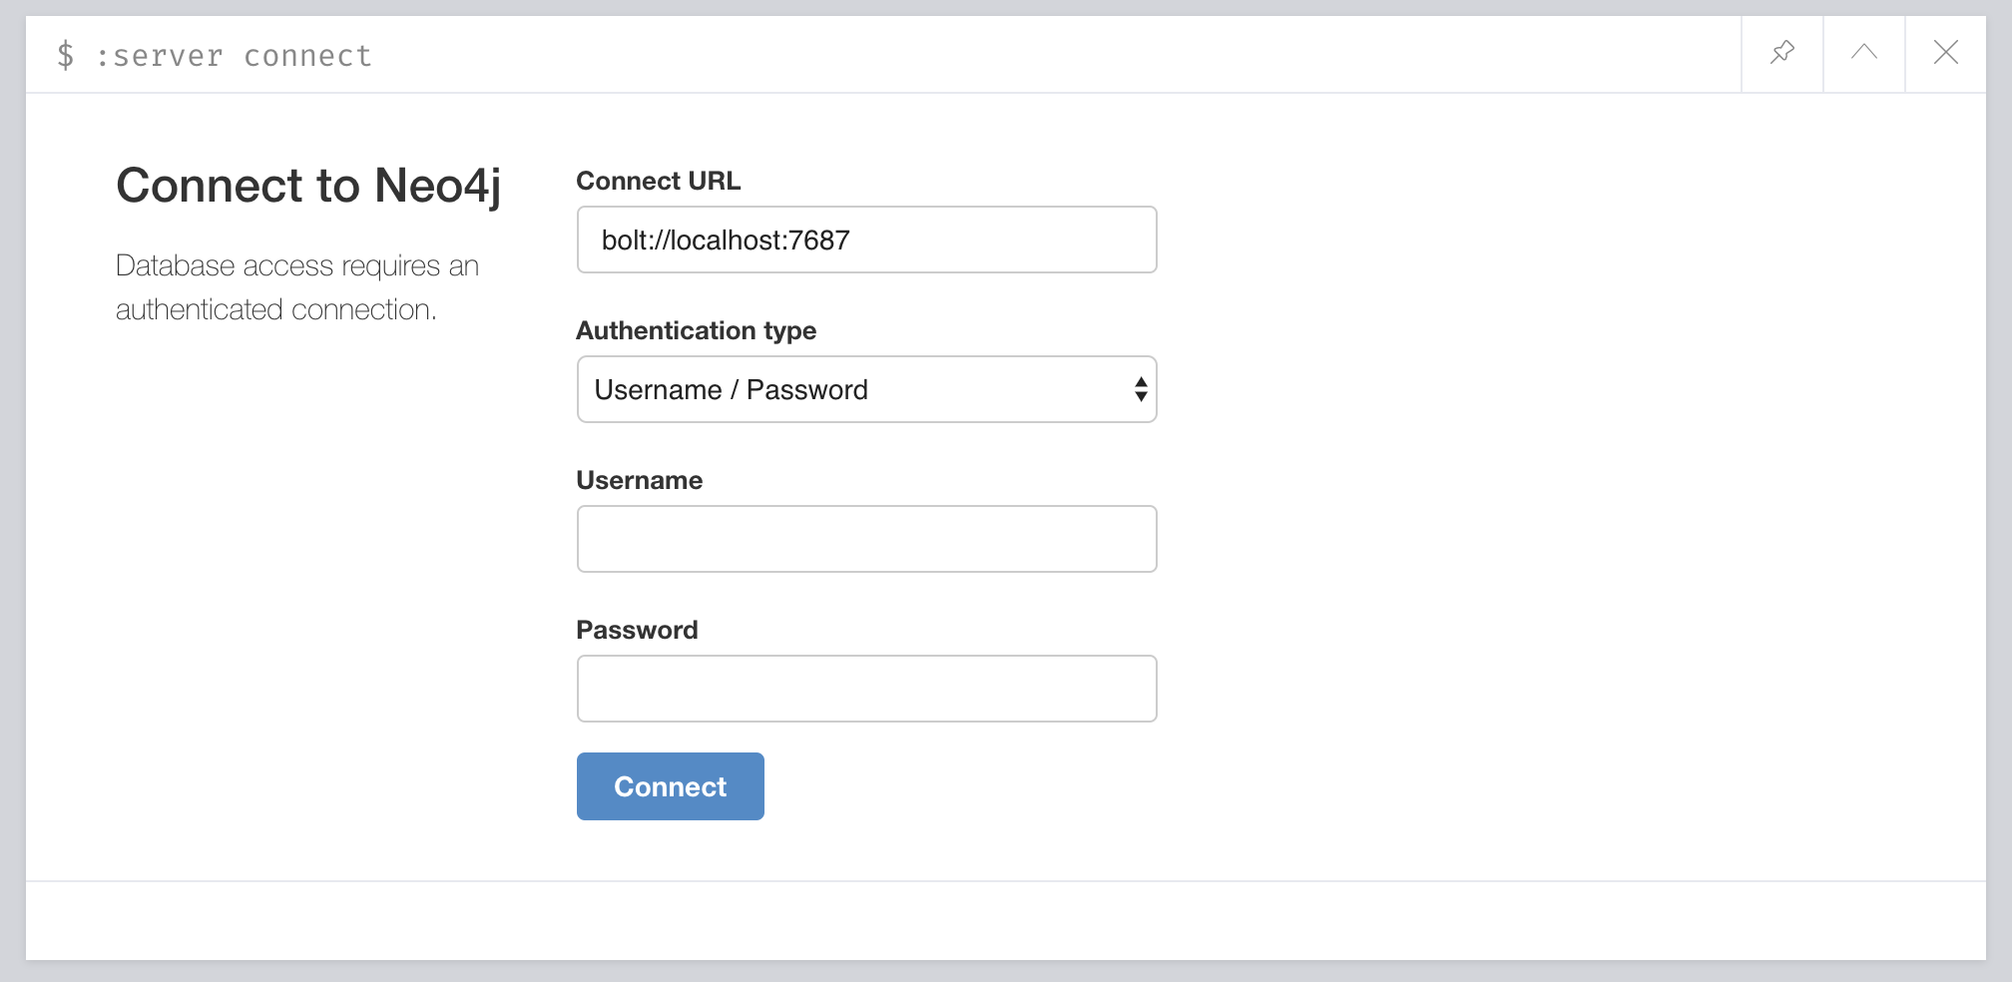Close the server connect frame

[1946, 53]
